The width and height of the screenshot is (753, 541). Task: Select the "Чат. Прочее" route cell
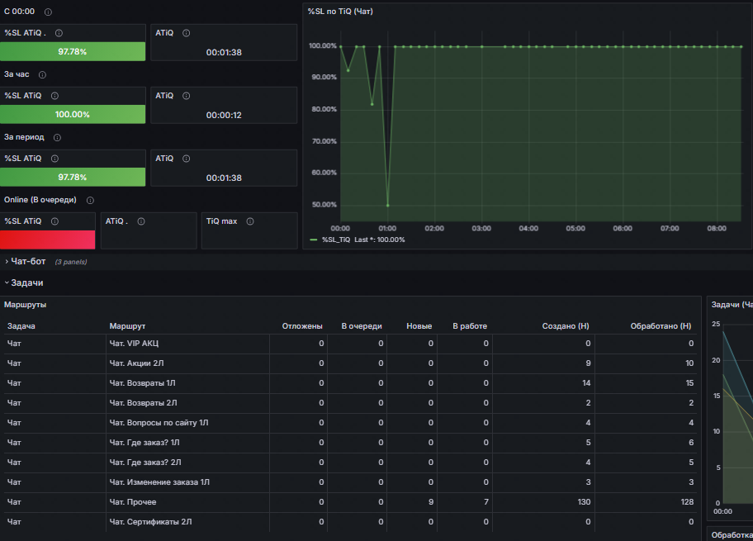(133, 502)
